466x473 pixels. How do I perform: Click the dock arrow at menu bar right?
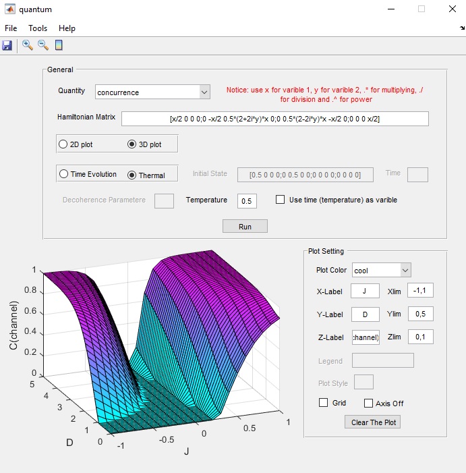[462, 28]
